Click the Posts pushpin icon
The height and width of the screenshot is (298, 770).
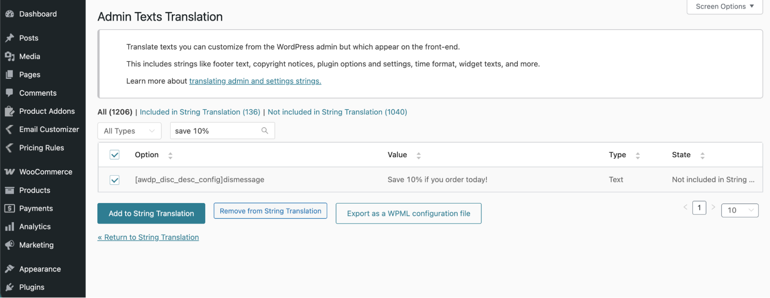click(10, 38)
